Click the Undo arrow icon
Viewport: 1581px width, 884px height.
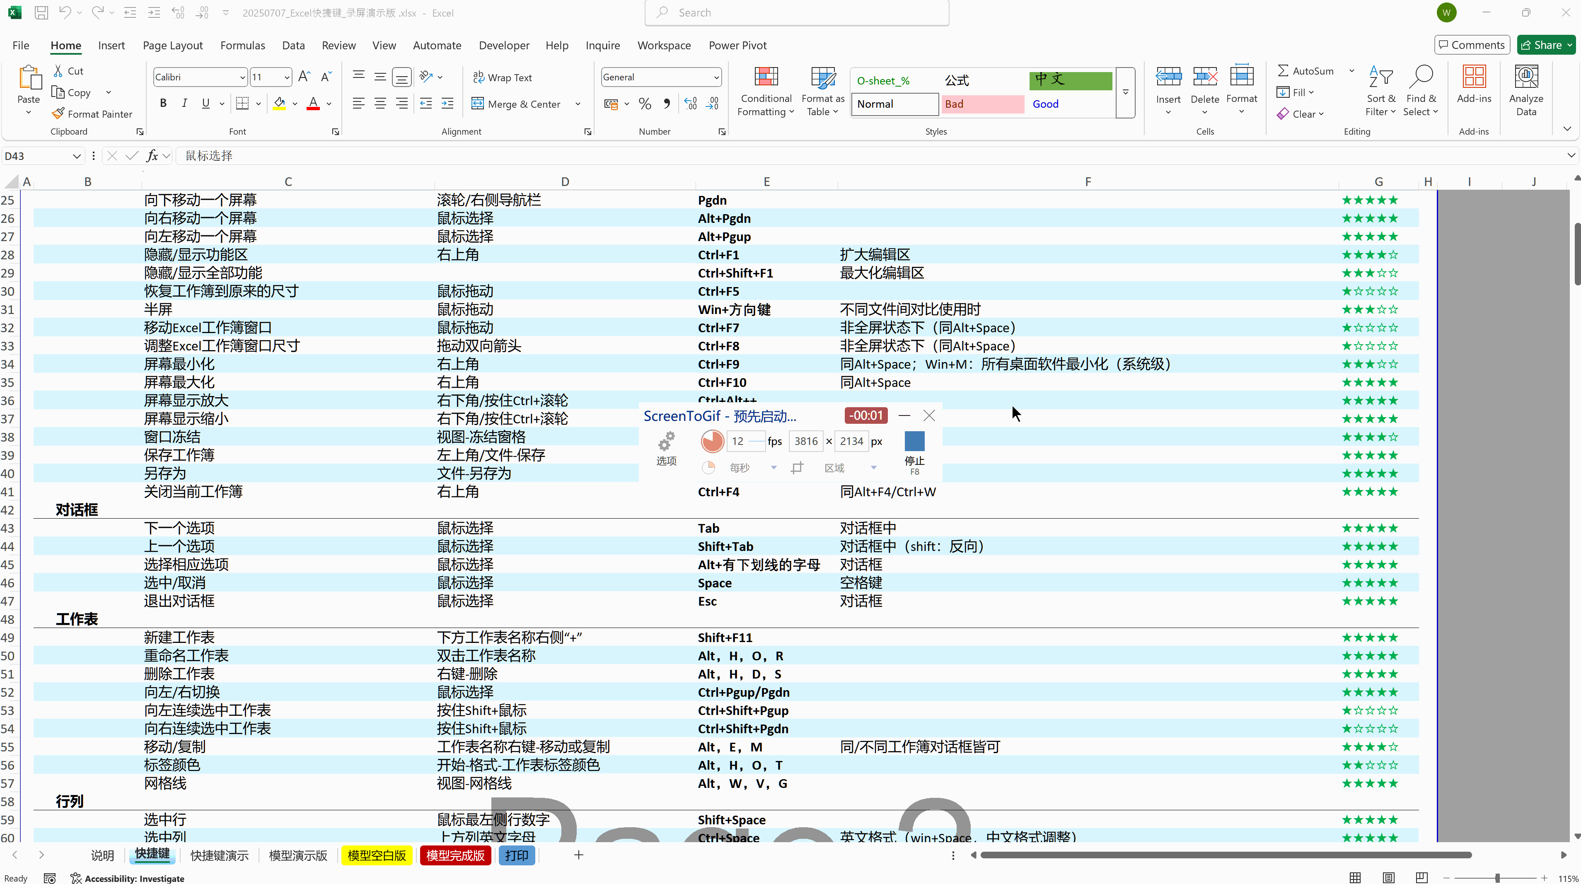pyautogui.click(x=65, y=12)
